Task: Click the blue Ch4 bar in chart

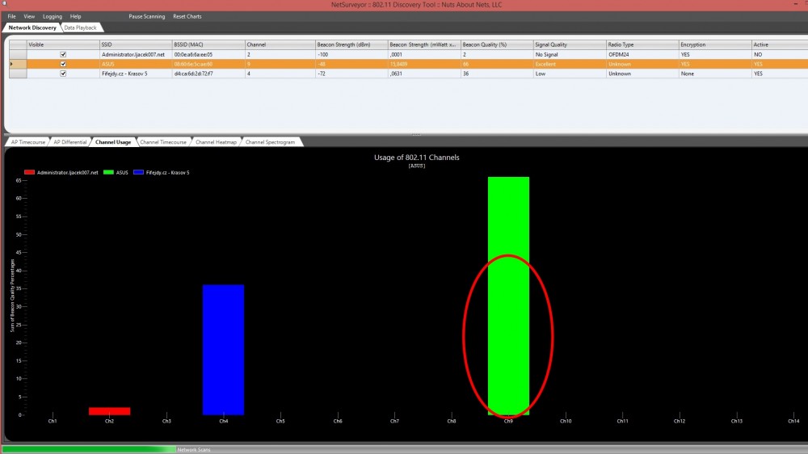Action: click(x=223, y=349)
